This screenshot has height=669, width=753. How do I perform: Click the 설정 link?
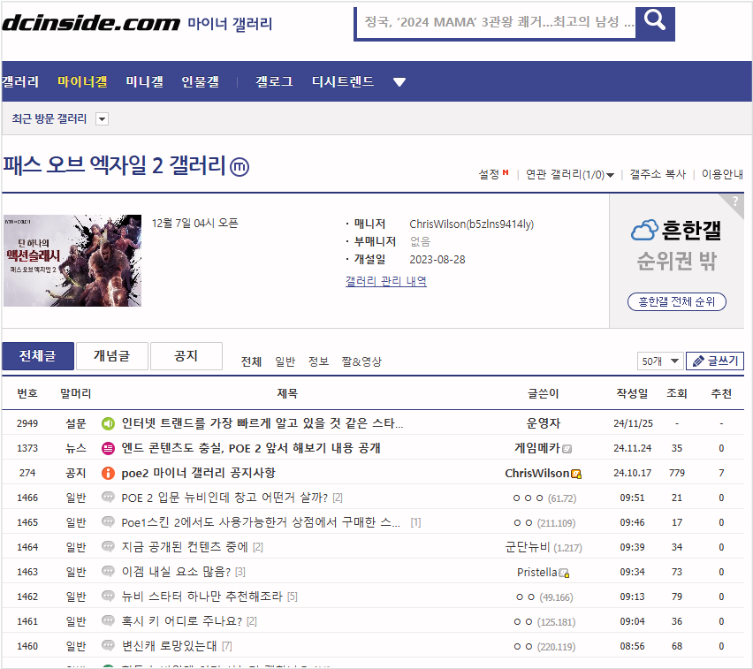[490, 174]
